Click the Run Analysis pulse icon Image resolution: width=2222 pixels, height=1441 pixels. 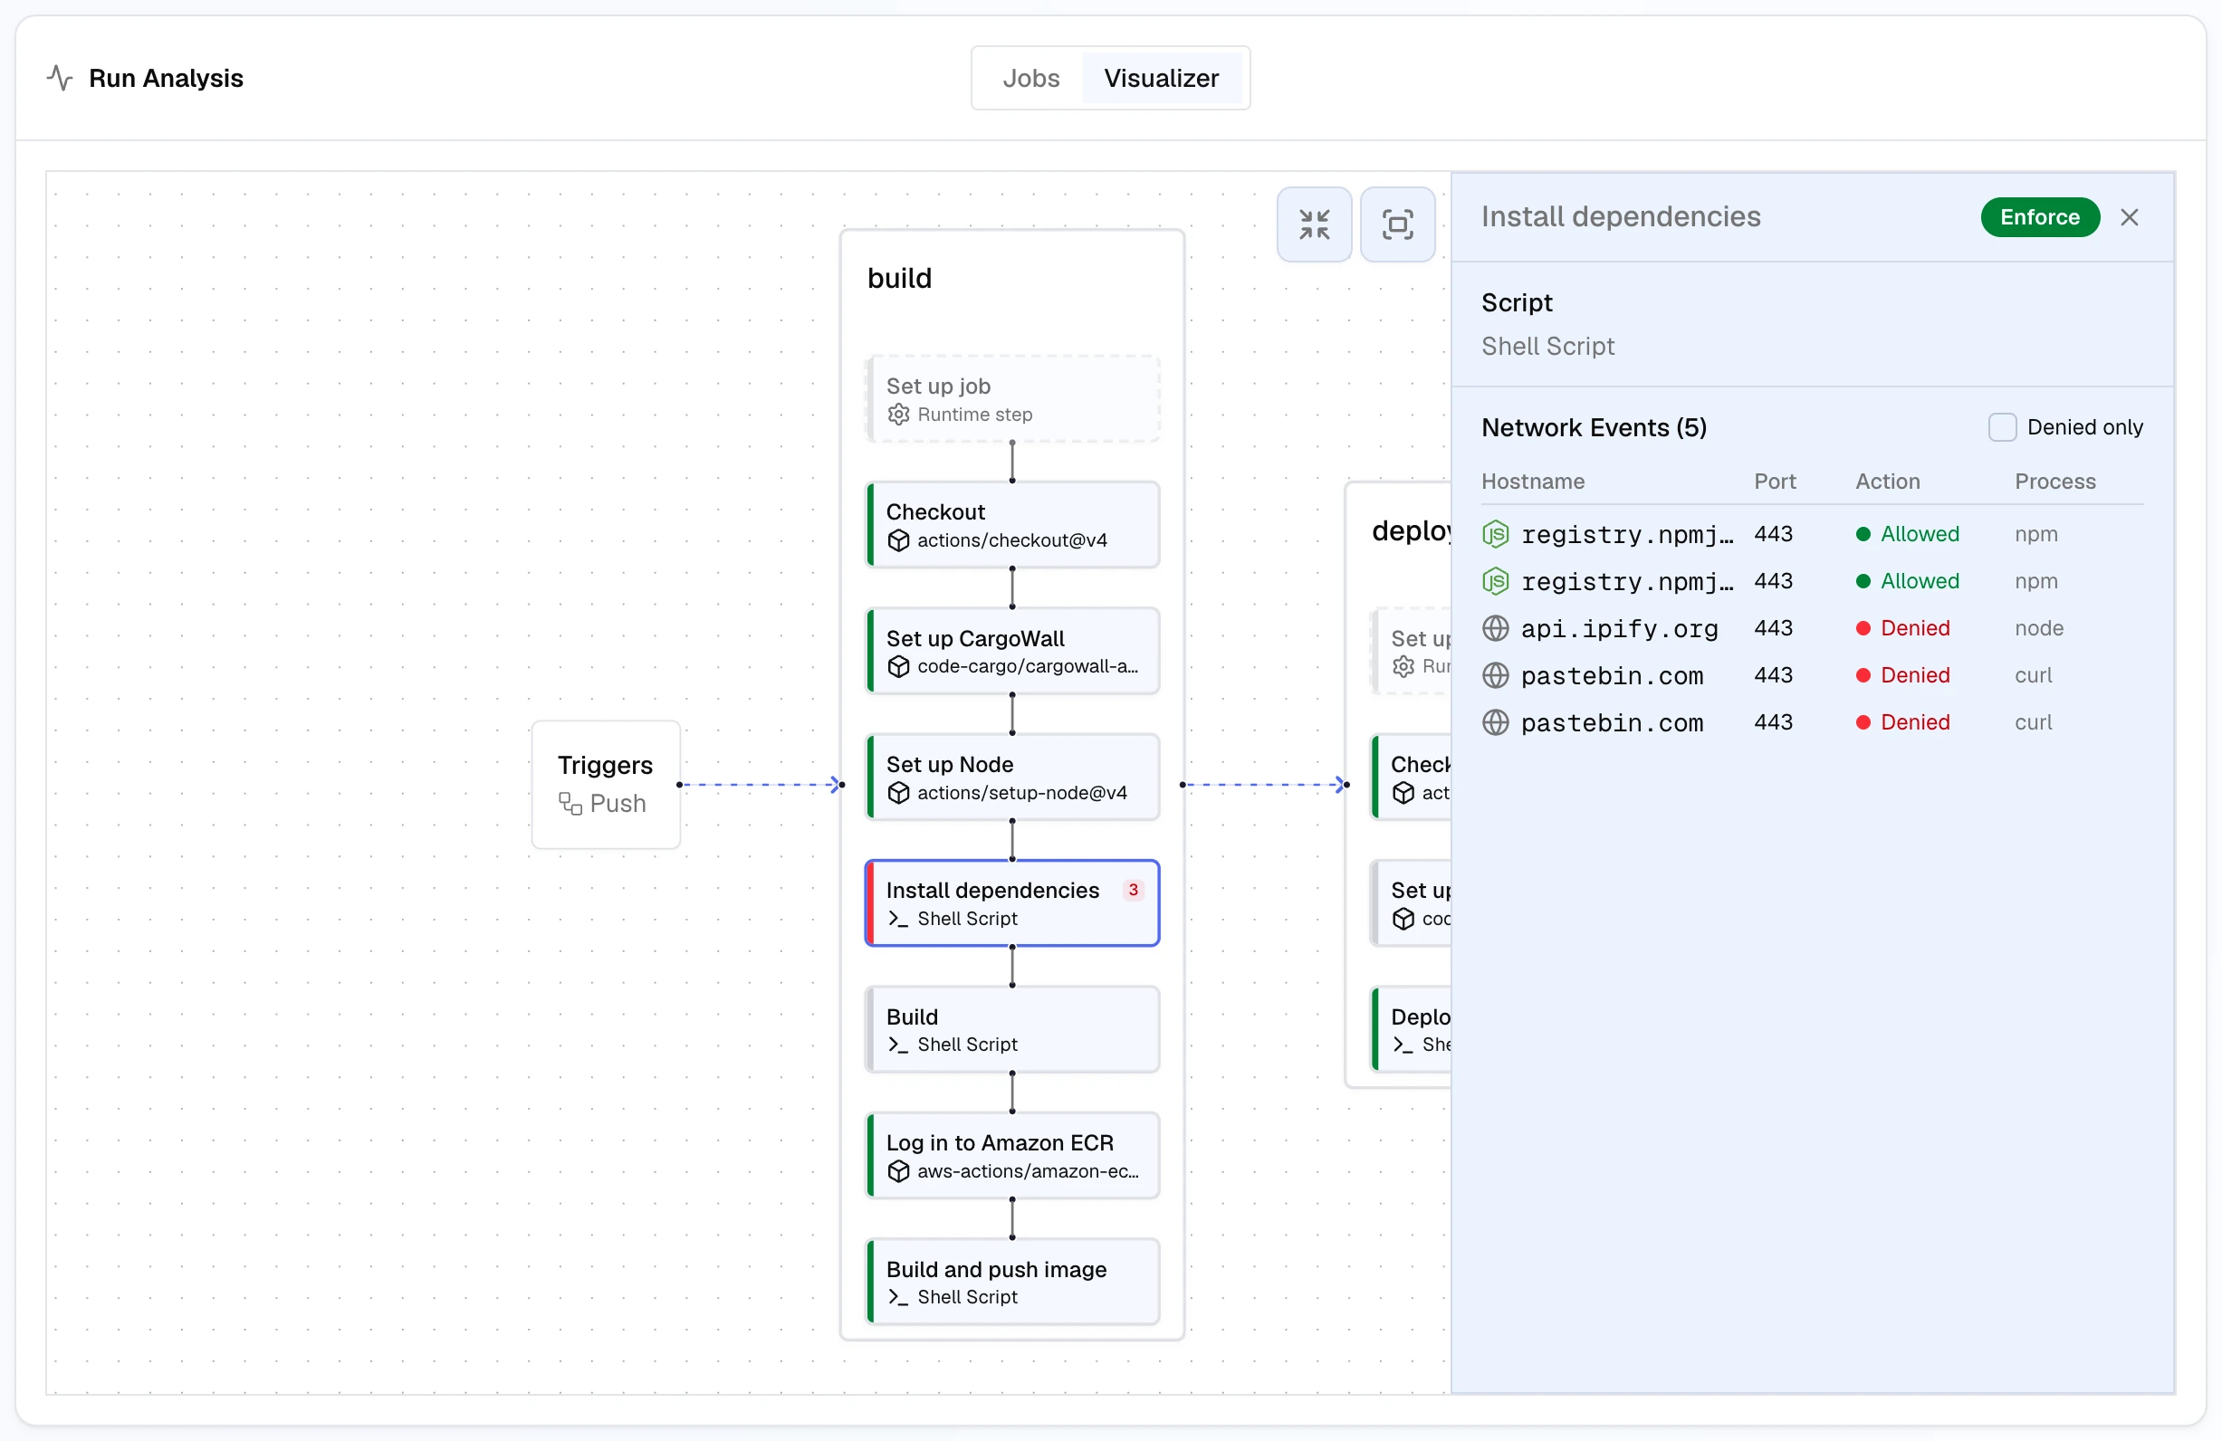(60, 78)
